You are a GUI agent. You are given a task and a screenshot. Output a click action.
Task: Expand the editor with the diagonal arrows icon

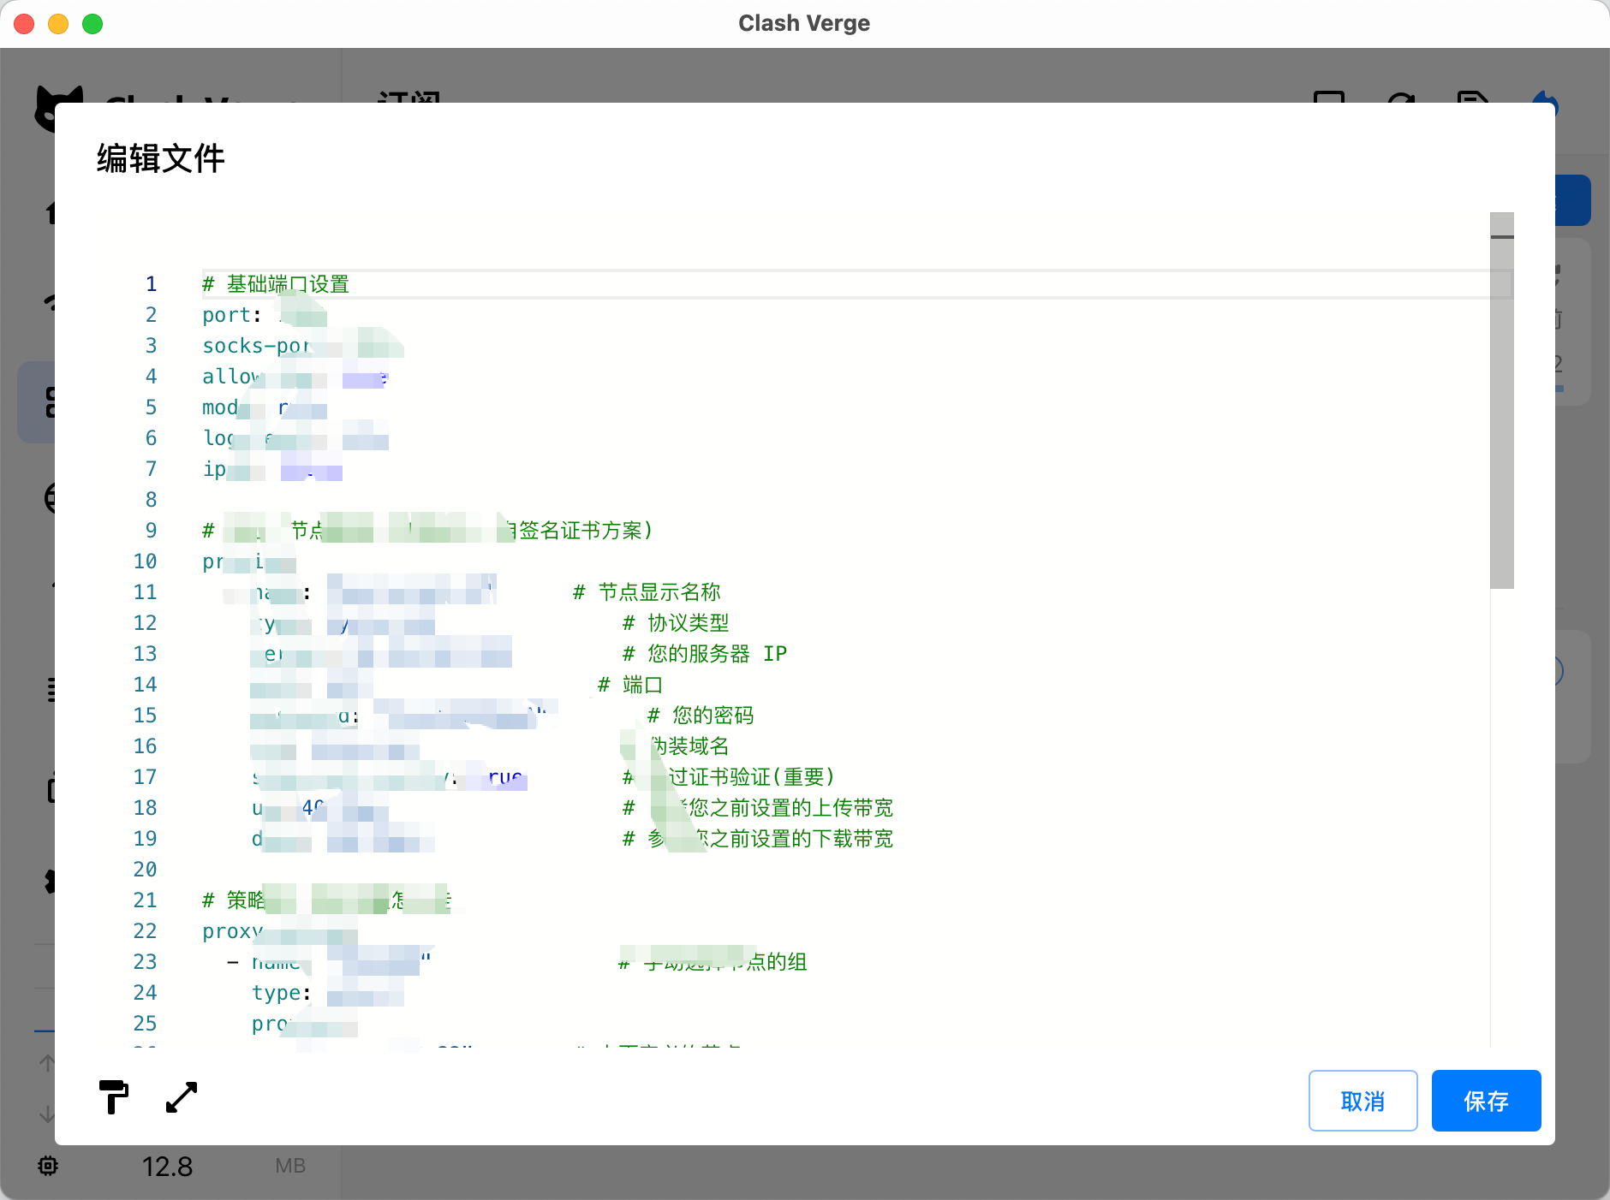click(182, 1097)
